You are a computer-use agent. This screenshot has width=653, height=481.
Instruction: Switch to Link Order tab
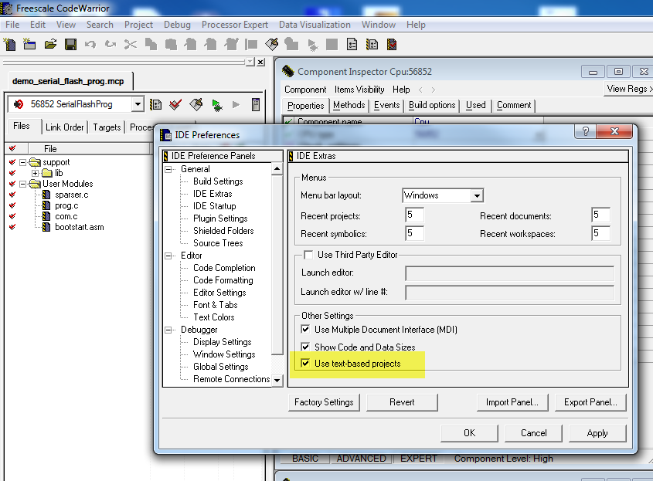tap(65, 127)
